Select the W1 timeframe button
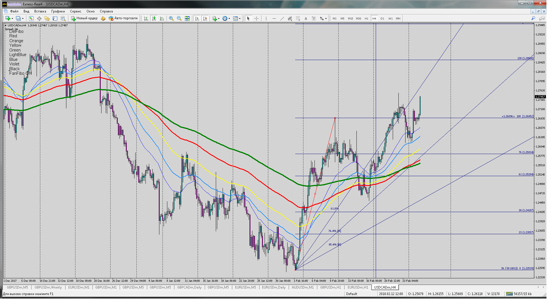The image size is (549, 299). tap(390, 18)
